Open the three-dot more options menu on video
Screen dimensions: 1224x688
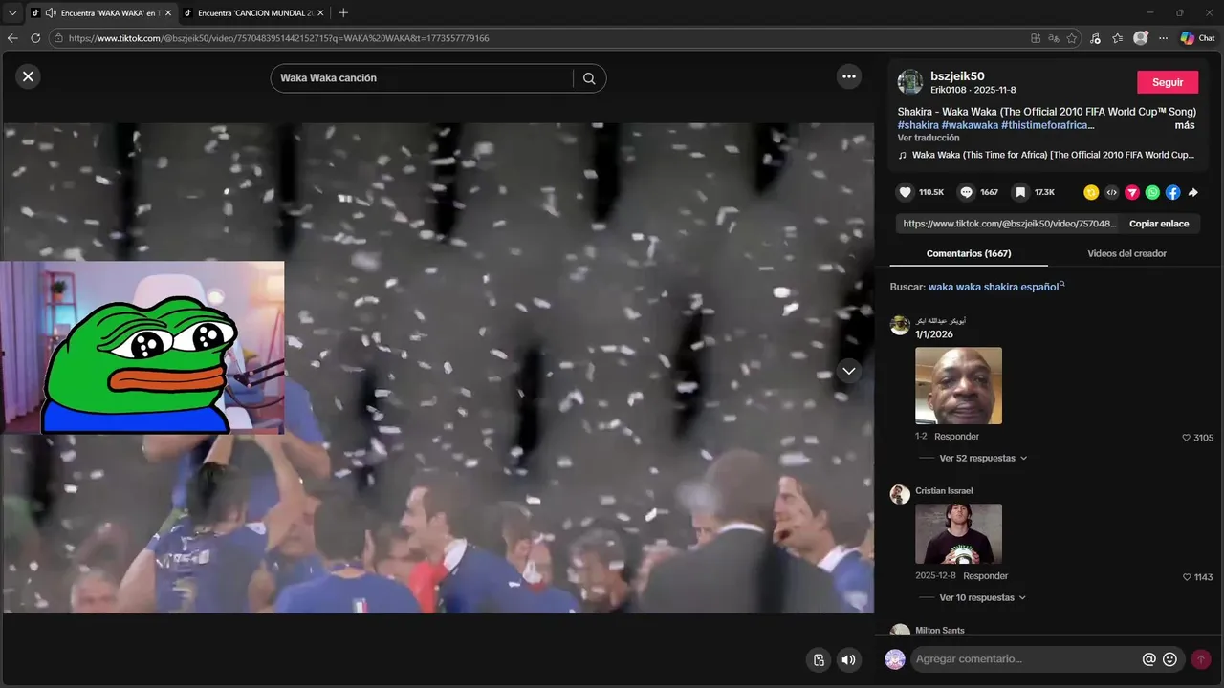tap(849, 76)
